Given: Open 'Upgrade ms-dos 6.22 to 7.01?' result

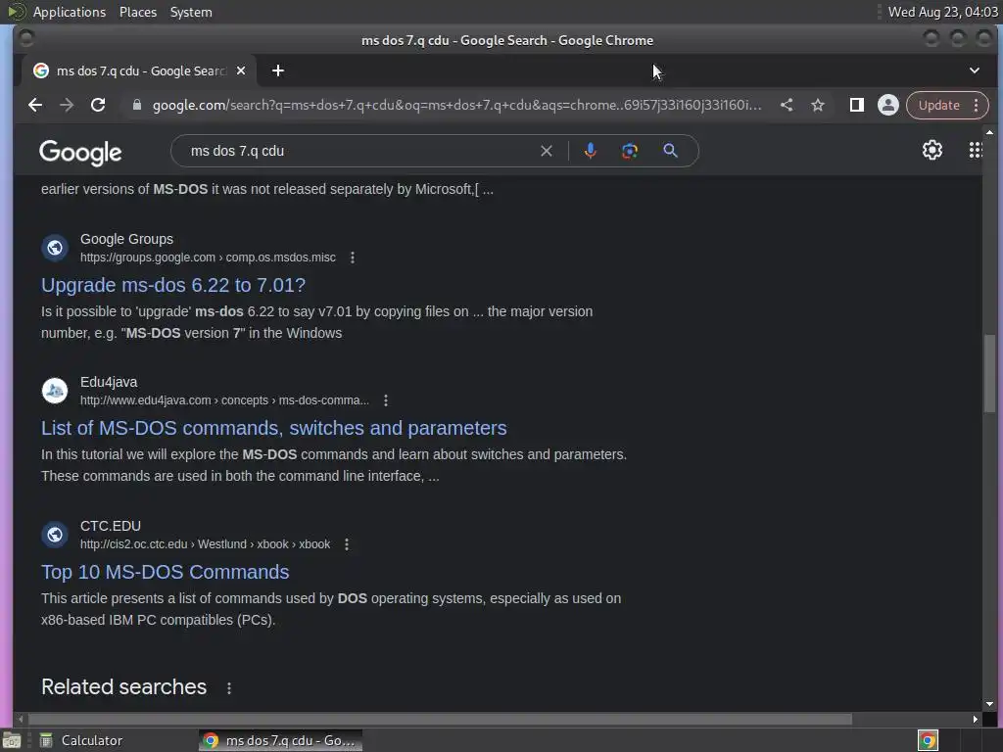Looking at the screenshot, I should click(173, 285).
